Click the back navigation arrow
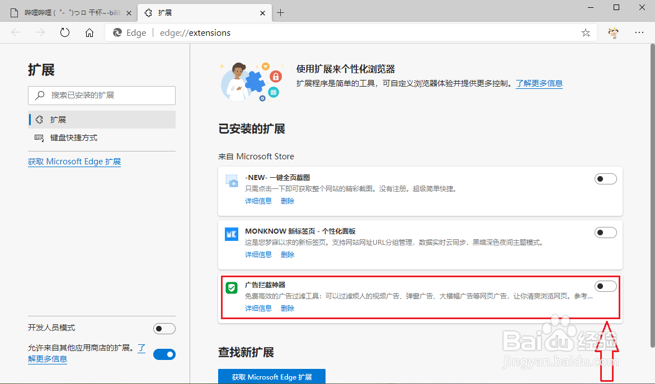The width and height of the screenshot is (655, 384). click(15, 32)
